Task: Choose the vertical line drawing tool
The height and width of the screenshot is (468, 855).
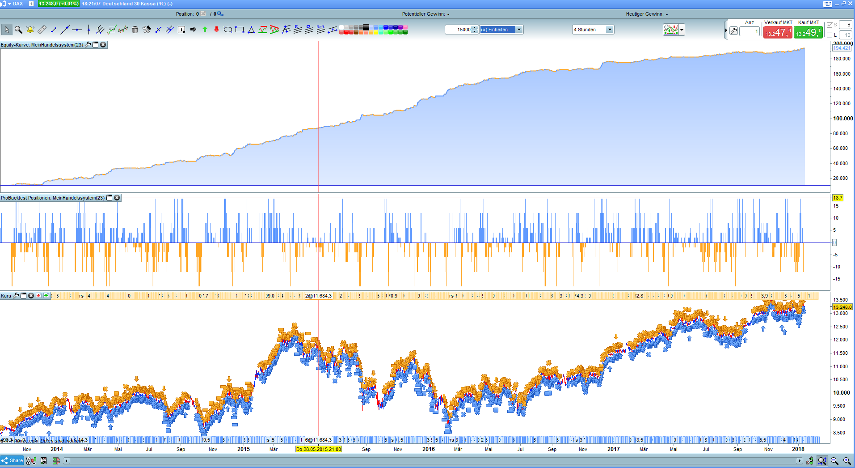Action: (88, 30)
